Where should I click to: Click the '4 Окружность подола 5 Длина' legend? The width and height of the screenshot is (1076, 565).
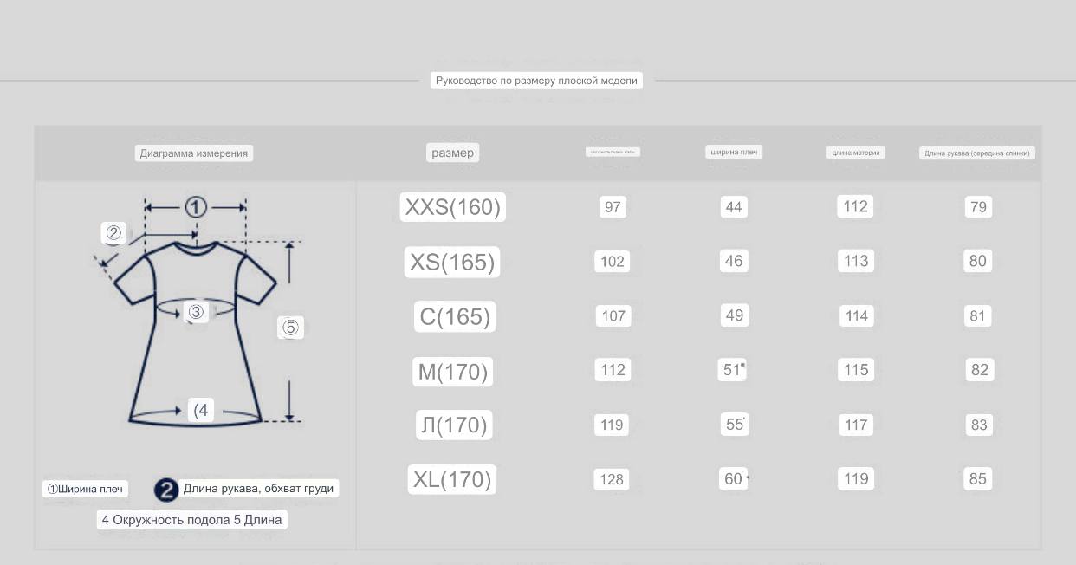191,520
